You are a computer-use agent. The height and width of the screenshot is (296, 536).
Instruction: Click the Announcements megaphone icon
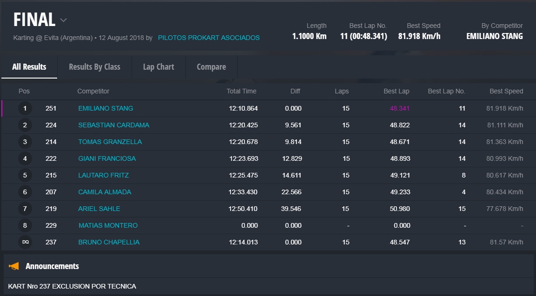tap(14, 266)
